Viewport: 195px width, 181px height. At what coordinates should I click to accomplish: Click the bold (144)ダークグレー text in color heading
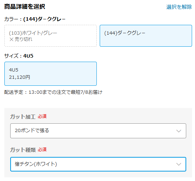click(44, 19)
